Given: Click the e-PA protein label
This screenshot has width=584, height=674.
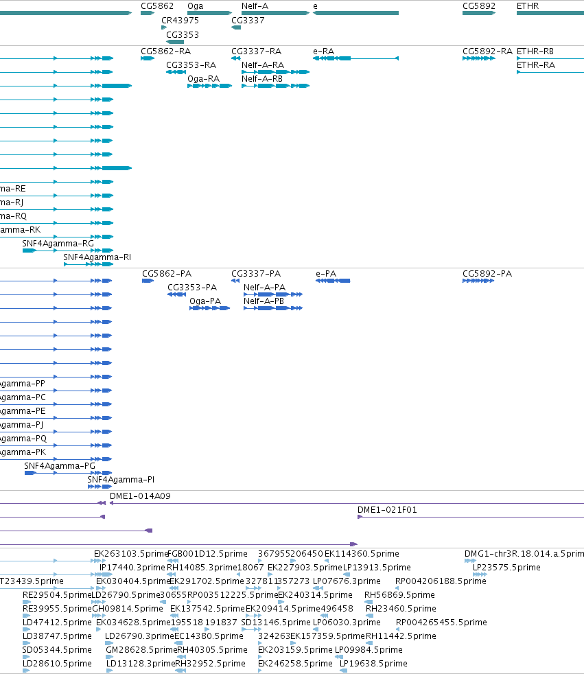Looking at the screenshot, I should click(326, 274).
